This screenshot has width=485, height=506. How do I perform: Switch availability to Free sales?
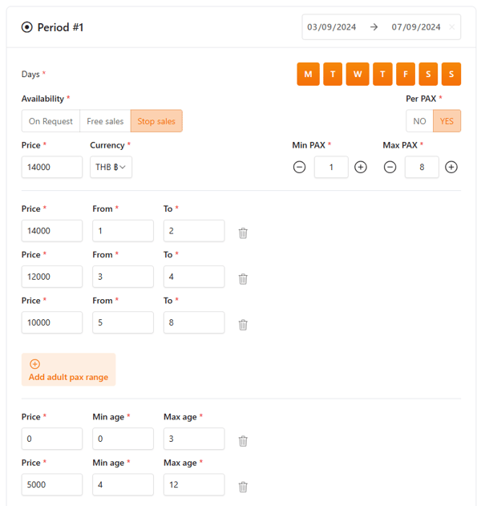105,121
